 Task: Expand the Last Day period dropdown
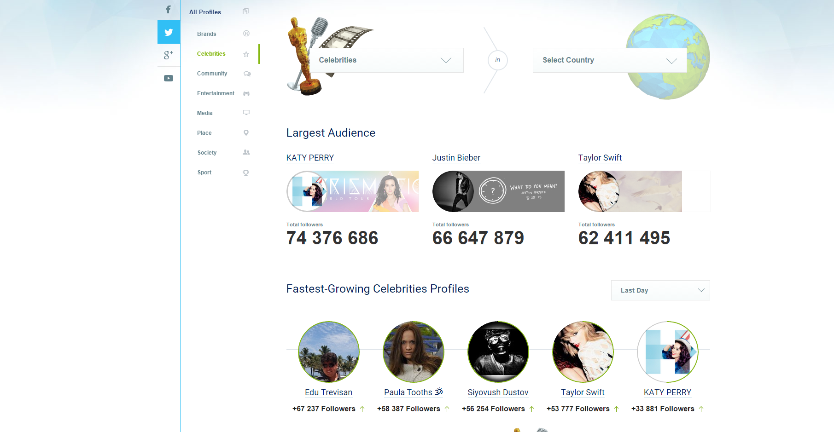point(660,290)
